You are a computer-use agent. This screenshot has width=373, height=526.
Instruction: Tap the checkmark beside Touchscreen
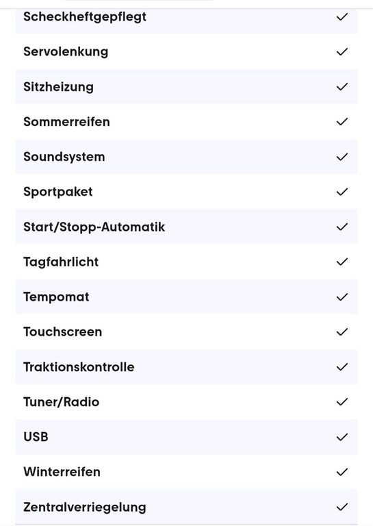pyautogui.click(x=342, y=332)
